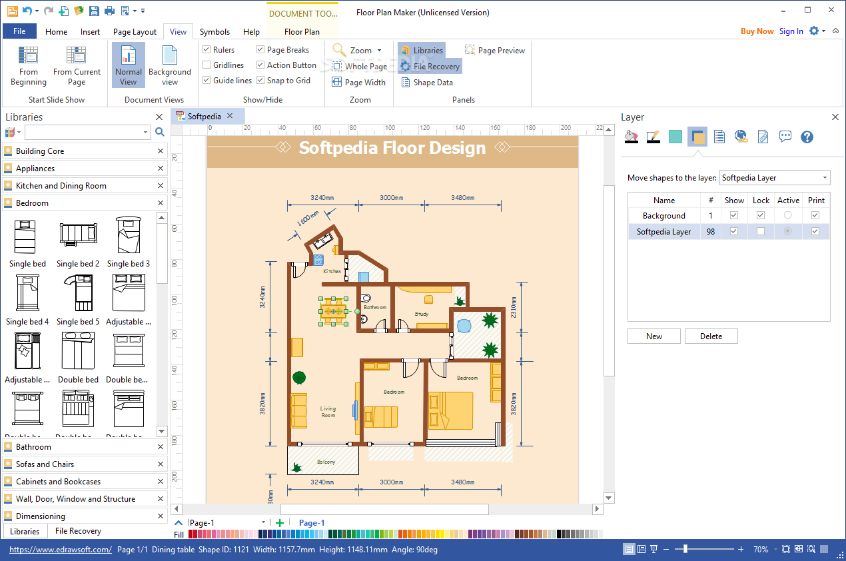The height and width of the screenshot is (561, 846).
Task: Click the Print icon in quick access toolbar
Action: tap(109, 11)
